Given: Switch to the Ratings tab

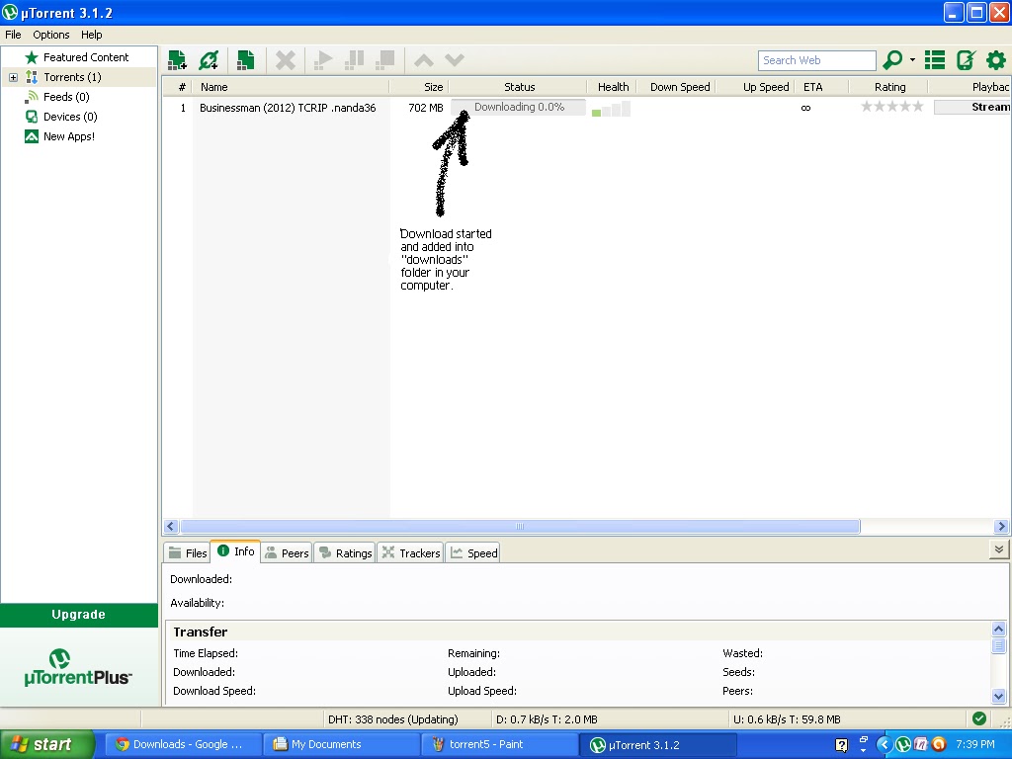Looking at the screenshot, I should coord(345,553).
